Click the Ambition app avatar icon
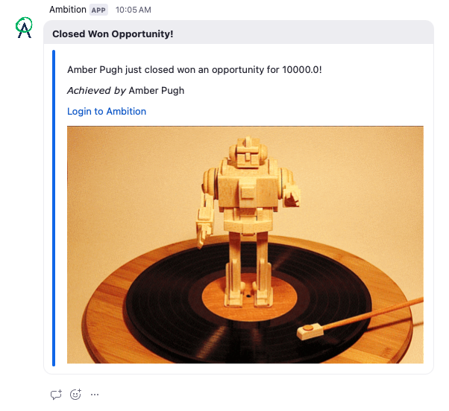This screenshot has width=449, height=411. click(x=24, y=28)
